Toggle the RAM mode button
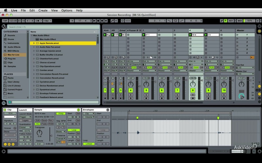This screenshot has height=163, width=262. tap(51, 124)
